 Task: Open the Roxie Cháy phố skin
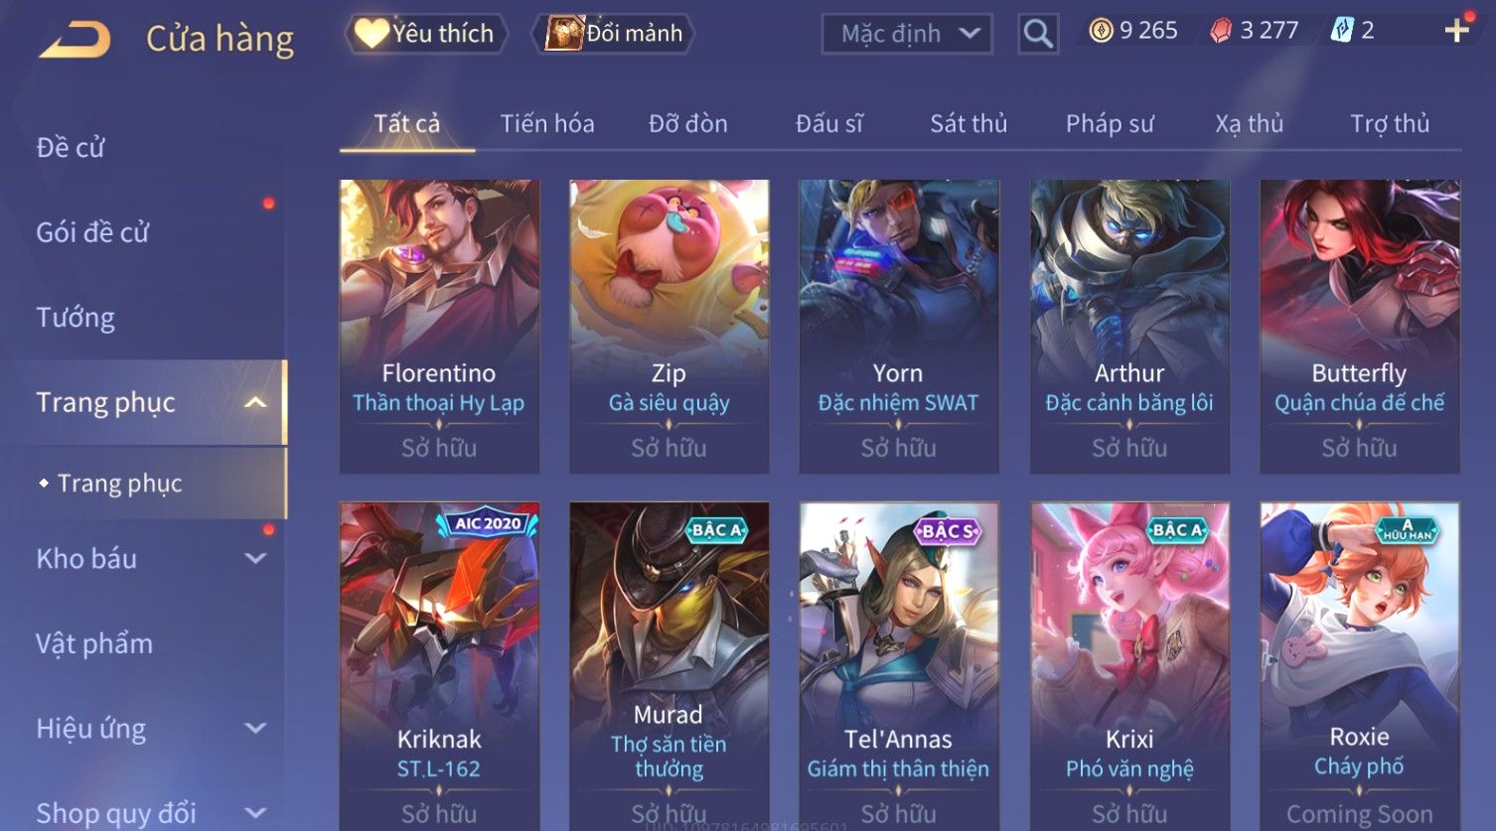click(x=1359, y=666)
